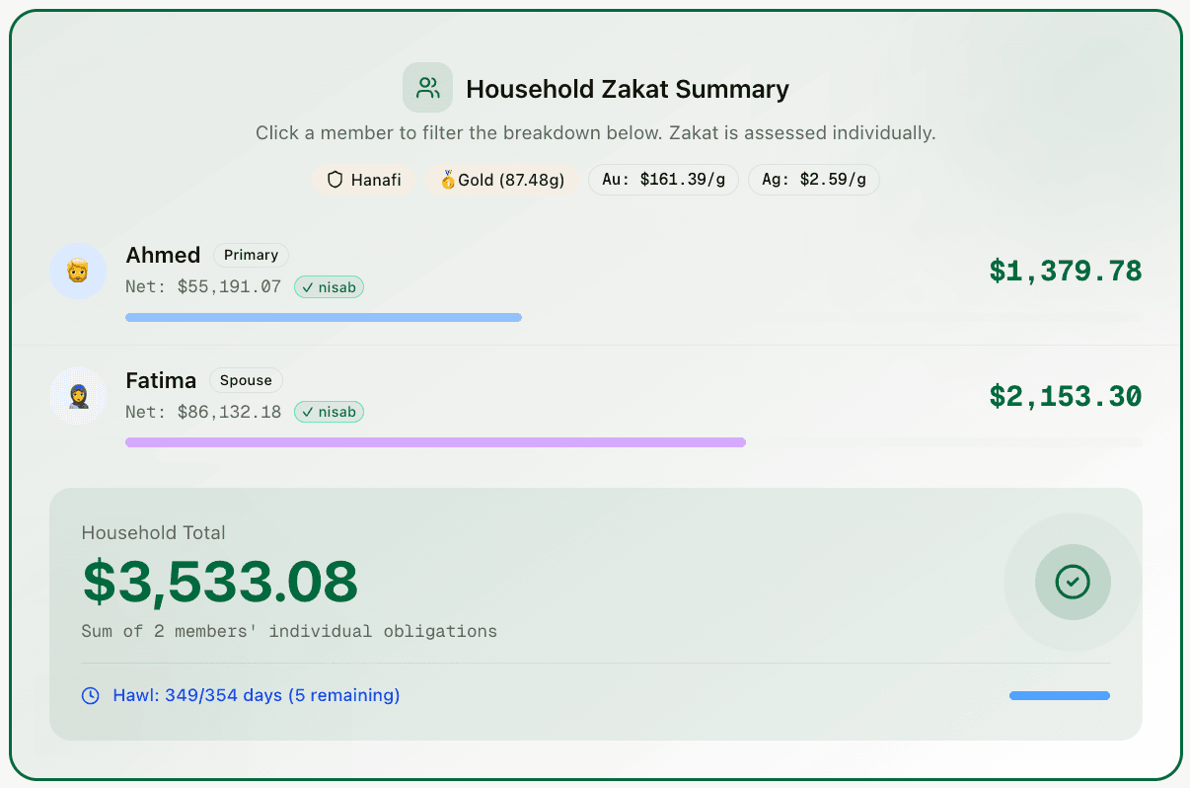Screen dimensions: 1190x788
Task: Toggle the nisab status badge for Ahmed
Action: (x=329, y=286)
